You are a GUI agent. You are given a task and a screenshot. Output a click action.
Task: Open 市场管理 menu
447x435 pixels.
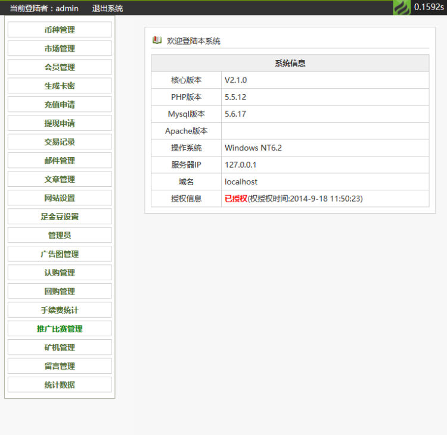pos(60,48)
